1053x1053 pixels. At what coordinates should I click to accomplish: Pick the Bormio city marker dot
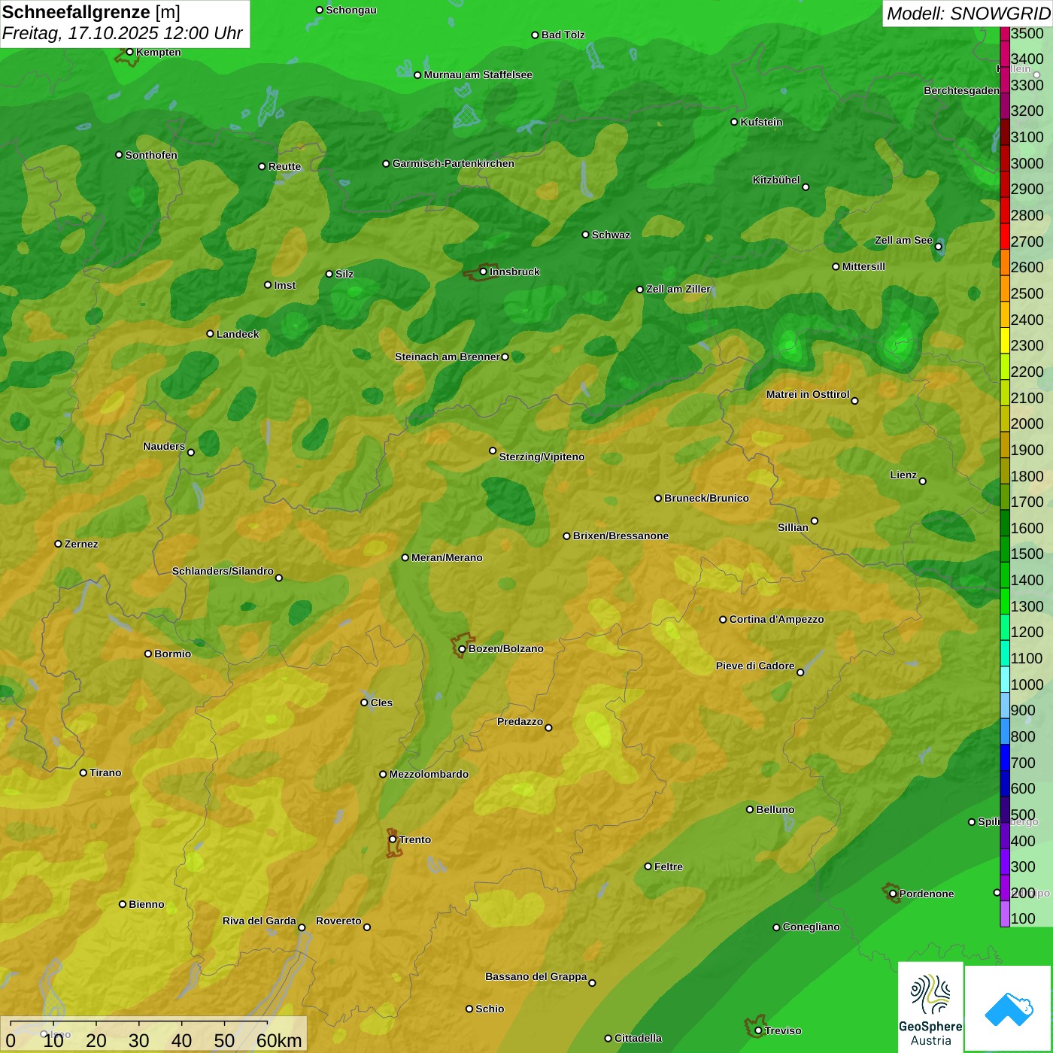pyautogui.click(x=148, y=654)
